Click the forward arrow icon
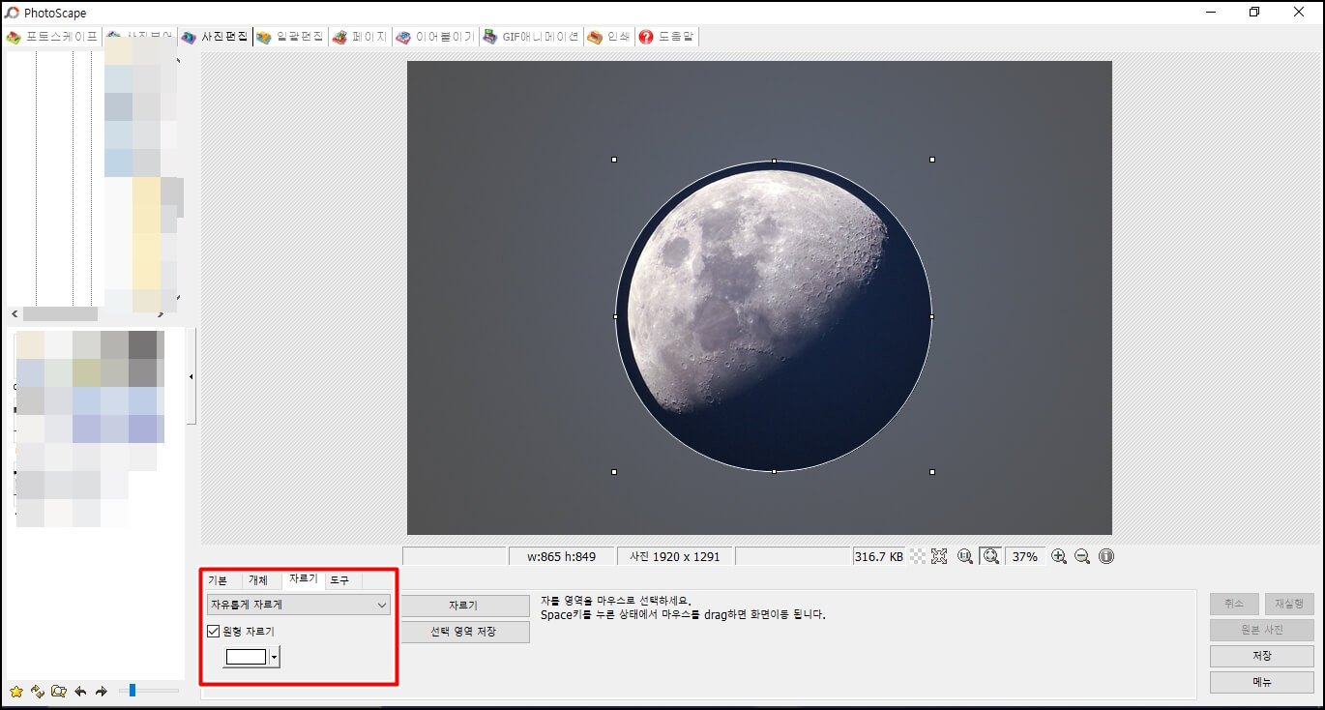Viewport: 1325px width, 710px height. point(101,692)
